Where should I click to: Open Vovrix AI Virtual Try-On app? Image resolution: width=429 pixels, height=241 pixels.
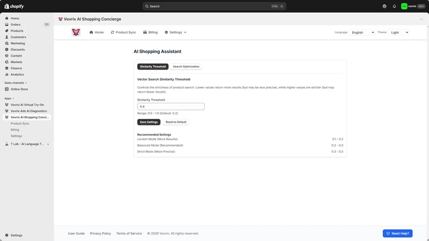point(27,104)
